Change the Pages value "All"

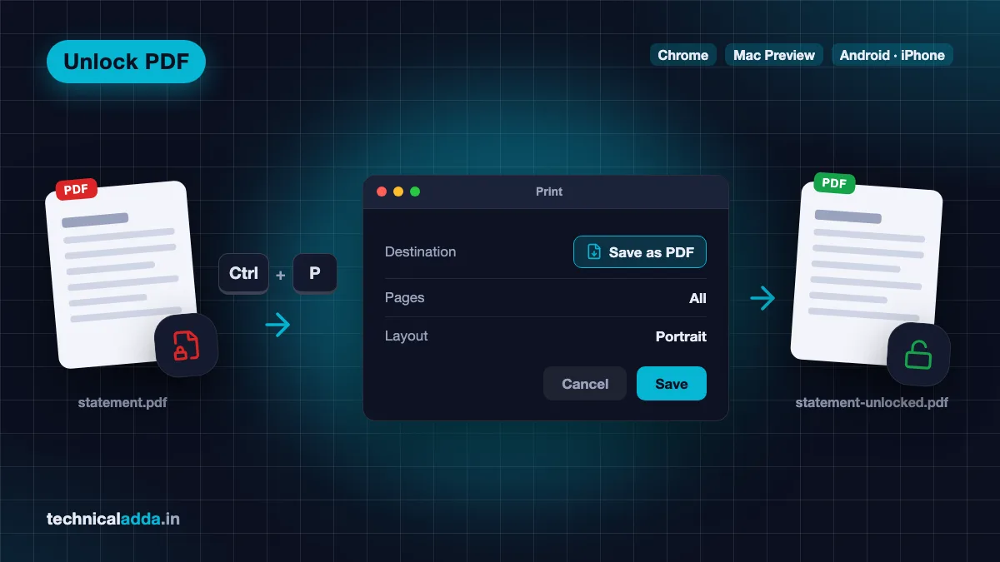coord(697,298)
